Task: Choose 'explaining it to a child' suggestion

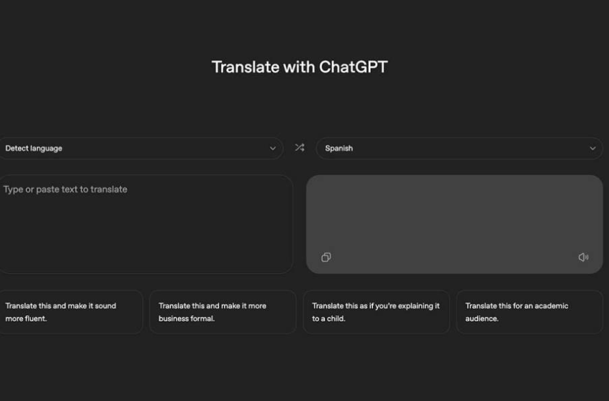Action: [376, 312]
